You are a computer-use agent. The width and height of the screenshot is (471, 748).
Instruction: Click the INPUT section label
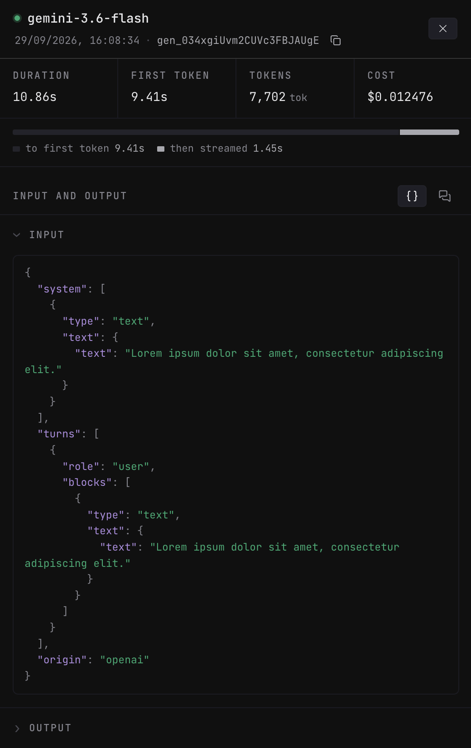coord(47,235)
